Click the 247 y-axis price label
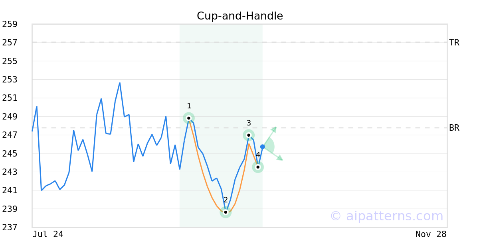The height and width of the screenshot is (251, 479). click(10, 135)
